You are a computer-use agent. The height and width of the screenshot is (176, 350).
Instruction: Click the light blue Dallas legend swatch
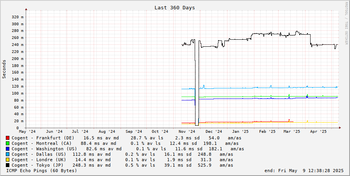coord(7,155)
